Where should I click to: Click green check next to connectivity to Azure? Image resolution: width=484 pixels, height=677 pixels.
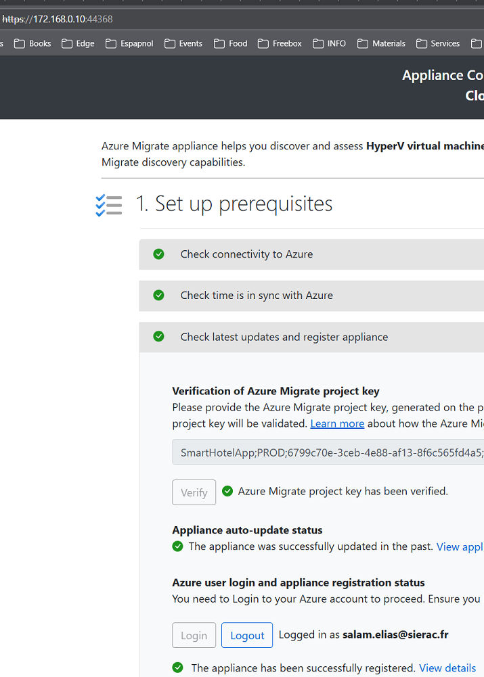(158, 254)
